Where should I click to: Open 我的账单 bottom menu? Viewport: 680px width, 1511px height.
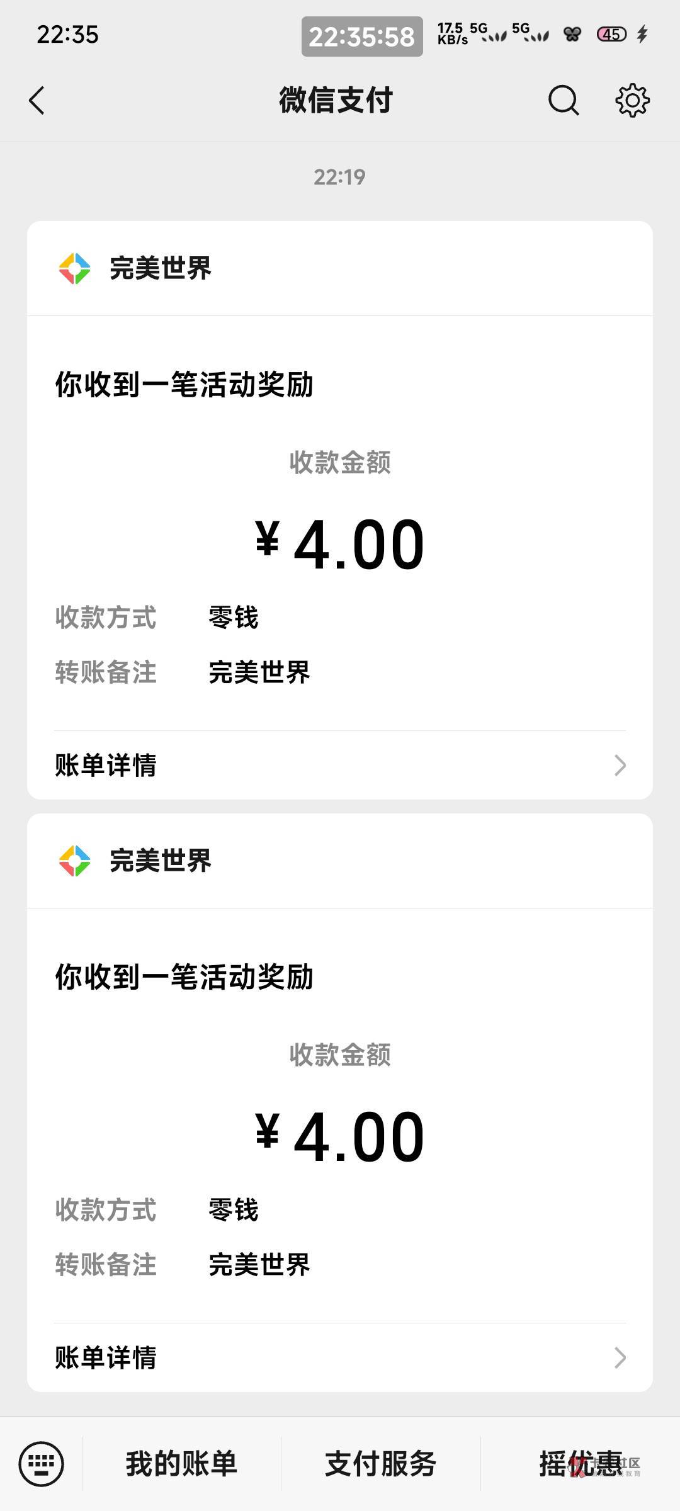click(181, 1463)
